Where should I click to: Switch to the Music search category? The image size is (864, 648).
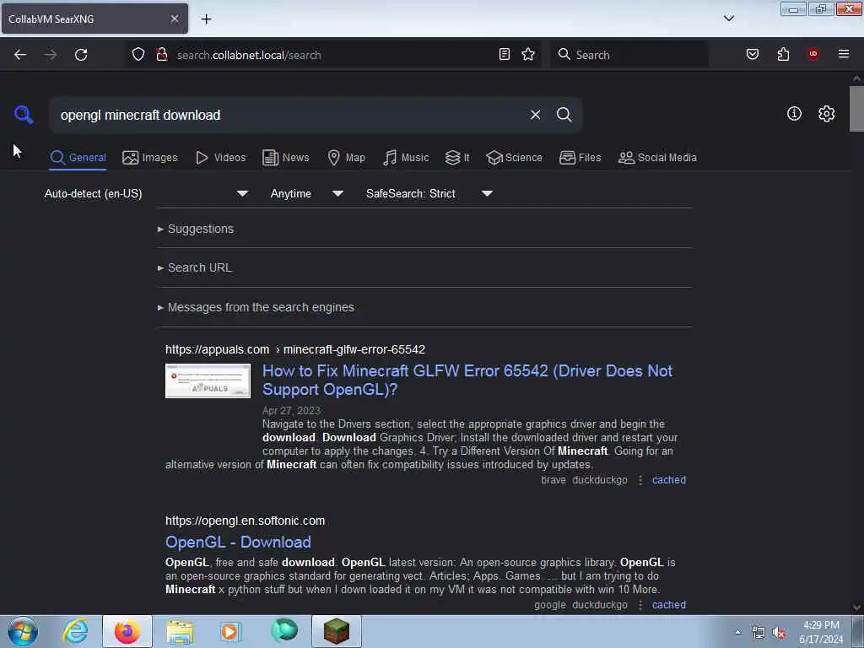pos(406,158)
